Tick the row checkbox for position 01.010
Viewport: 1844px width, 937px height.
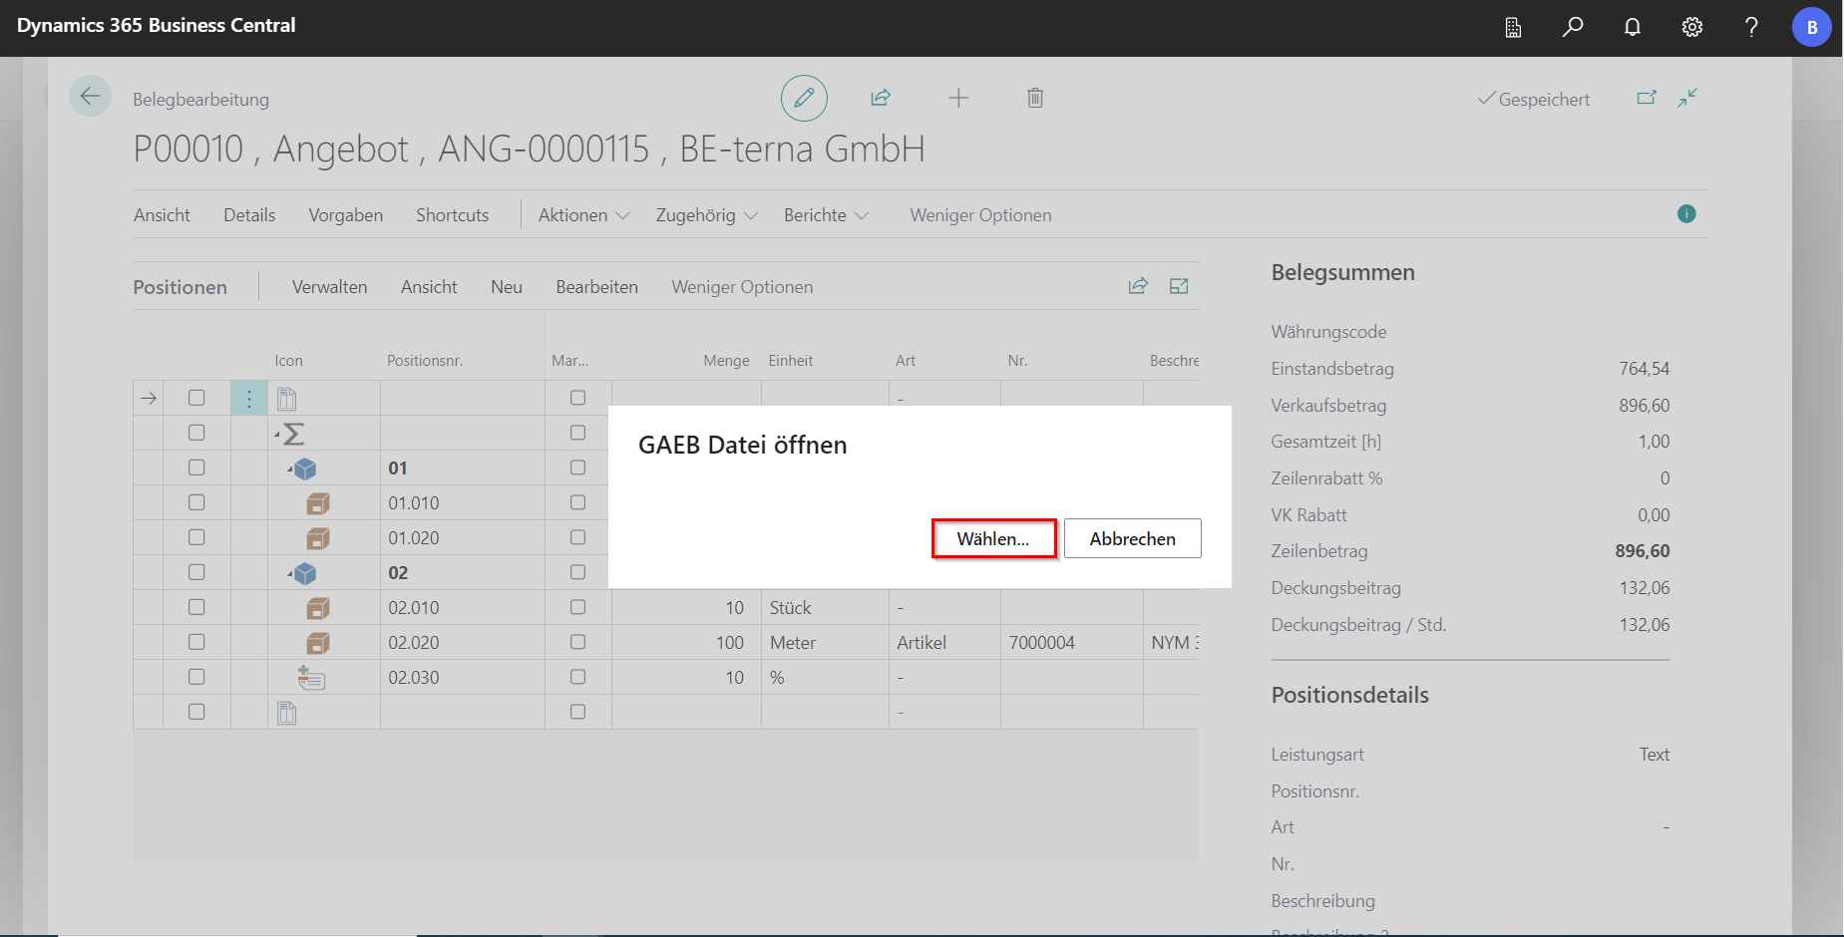point(196,502)
